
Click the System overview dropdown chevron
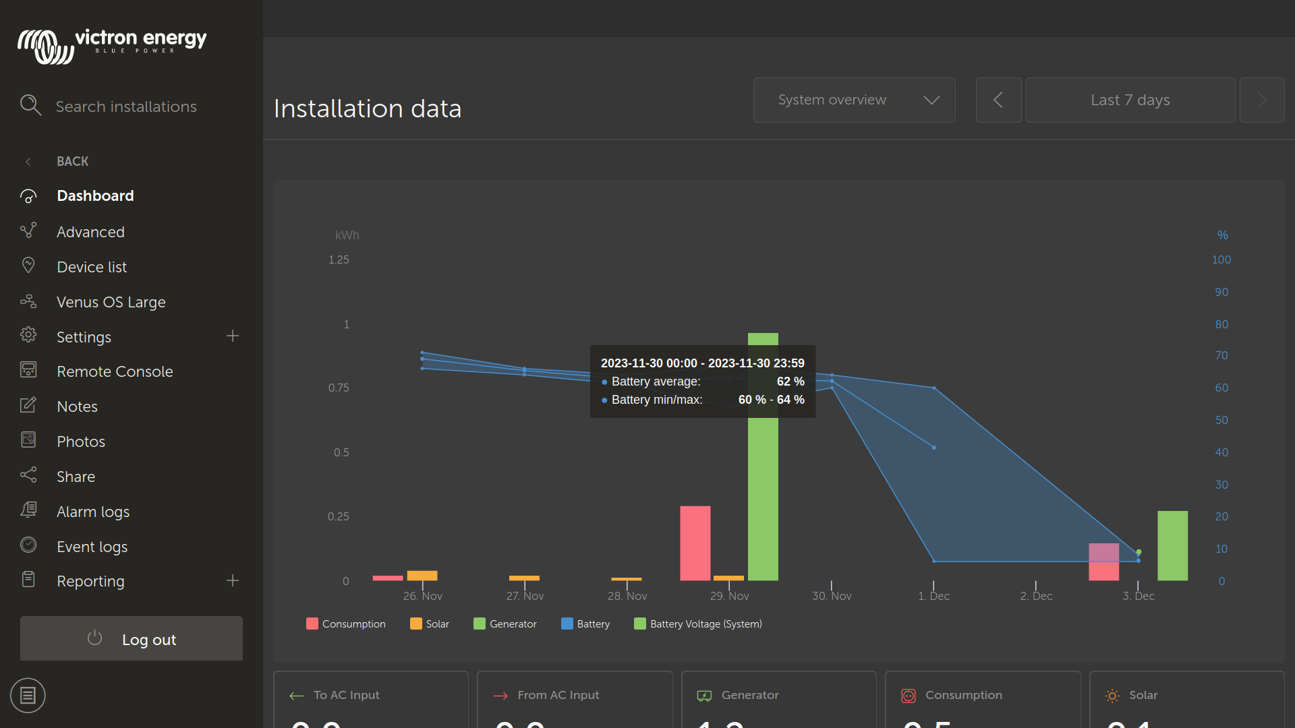931,100
